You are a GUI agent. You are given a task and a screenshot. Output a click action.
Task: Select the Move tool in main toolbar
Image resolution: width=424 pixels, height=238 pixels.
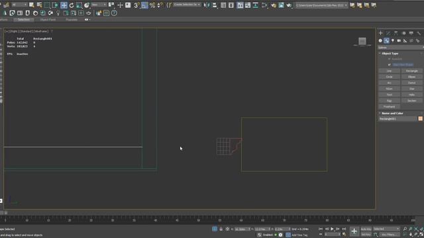pyautogui.click(x=64, y=5)
